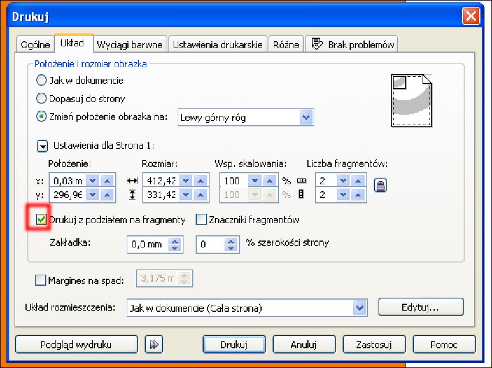Select the Dopasuj do strony radio option

point(42,99)
